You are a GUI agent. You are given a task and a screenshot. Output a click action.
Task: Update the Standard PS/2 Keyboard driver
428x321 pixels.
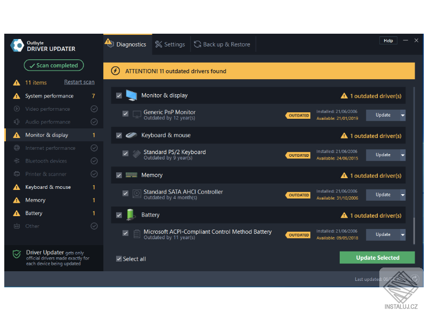tap(383, 155)
